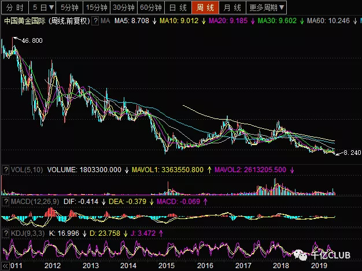Click the 中国黄金国际 stock title
Image resolution: width=362 pixels, height=271 pixels.
[25, 21]
